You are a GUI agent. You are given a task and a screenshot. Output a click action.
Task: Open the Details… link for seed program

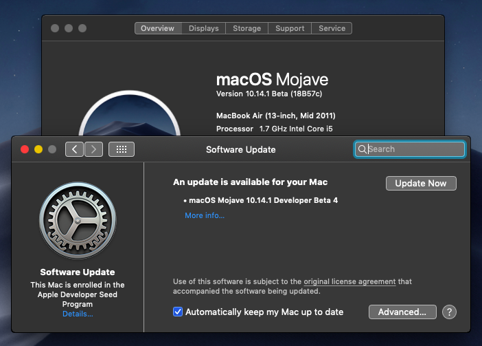78,314
